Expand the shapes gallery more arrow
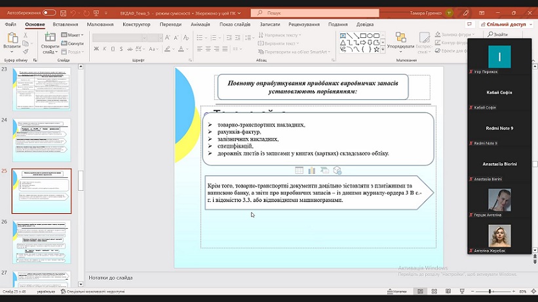 click(x=383, y=50)
